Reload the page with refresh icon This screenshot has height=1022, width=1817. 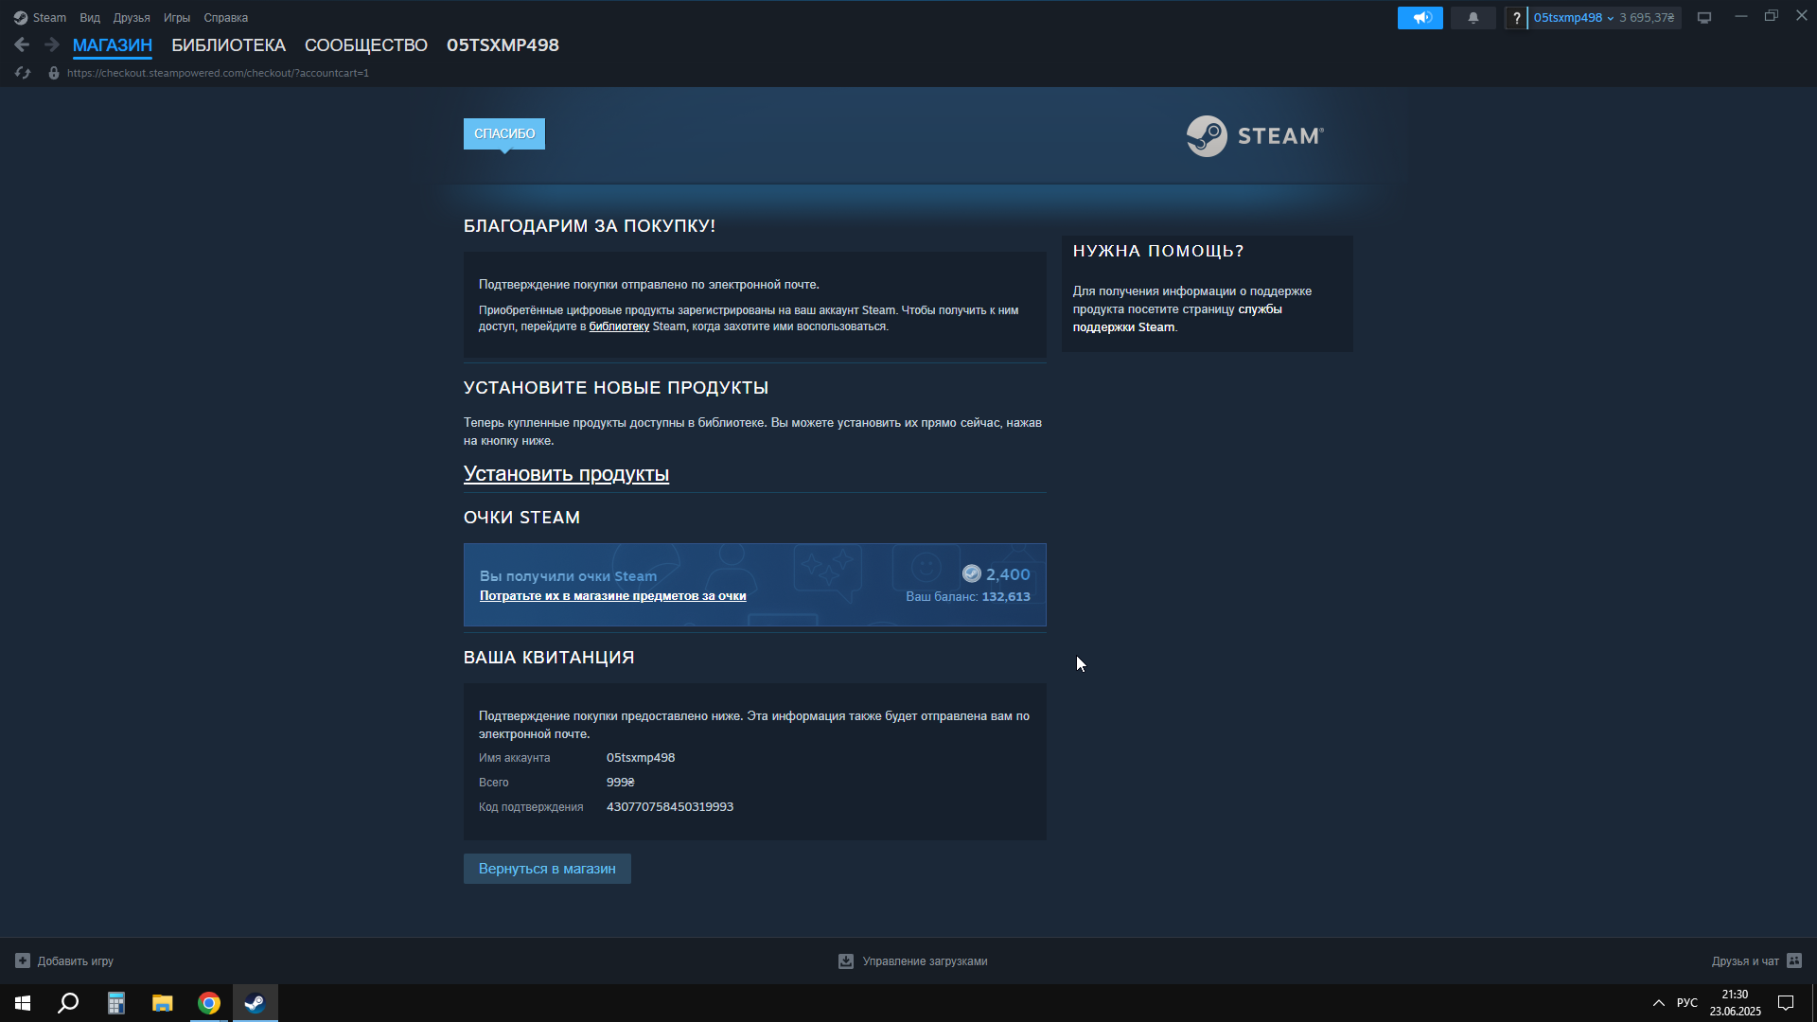(x=23, y=73)
